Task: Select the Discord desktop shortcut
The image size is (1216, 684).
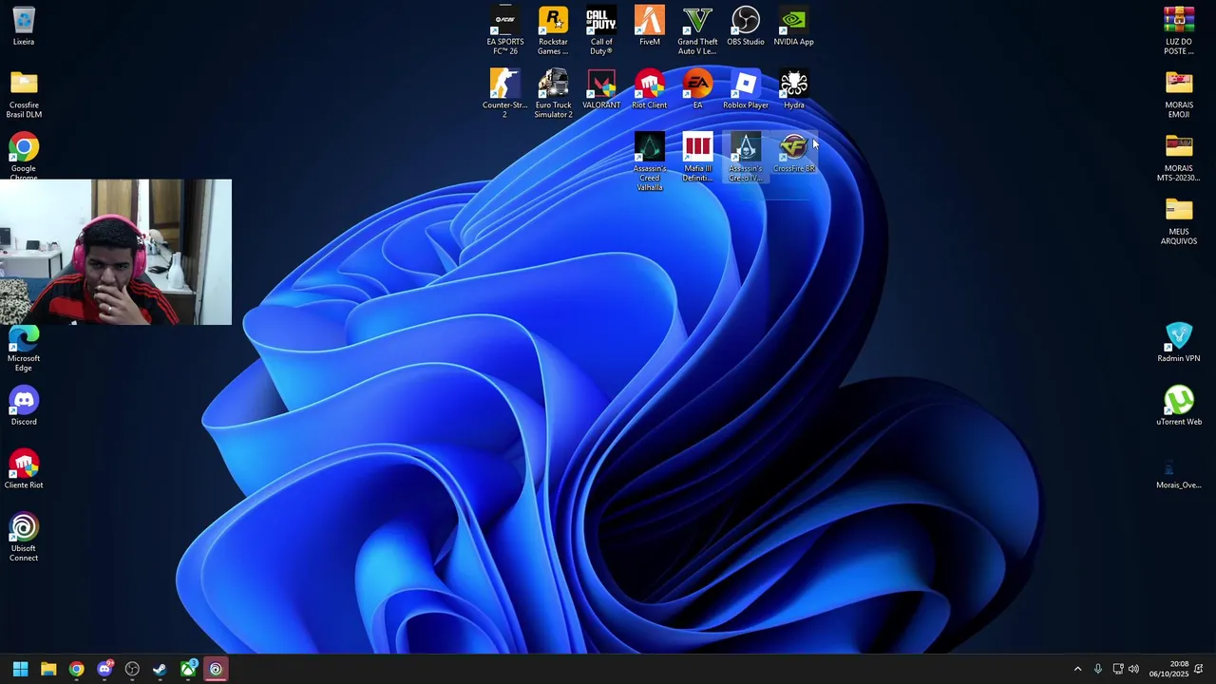Action: pyautogui.click(x=24, y=407)
